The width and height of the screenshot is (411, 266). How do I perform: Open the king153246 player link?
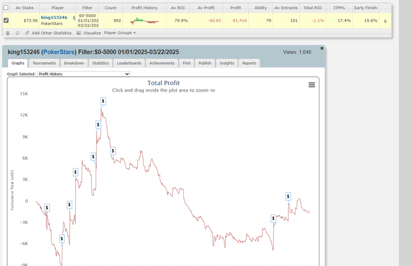54,18
